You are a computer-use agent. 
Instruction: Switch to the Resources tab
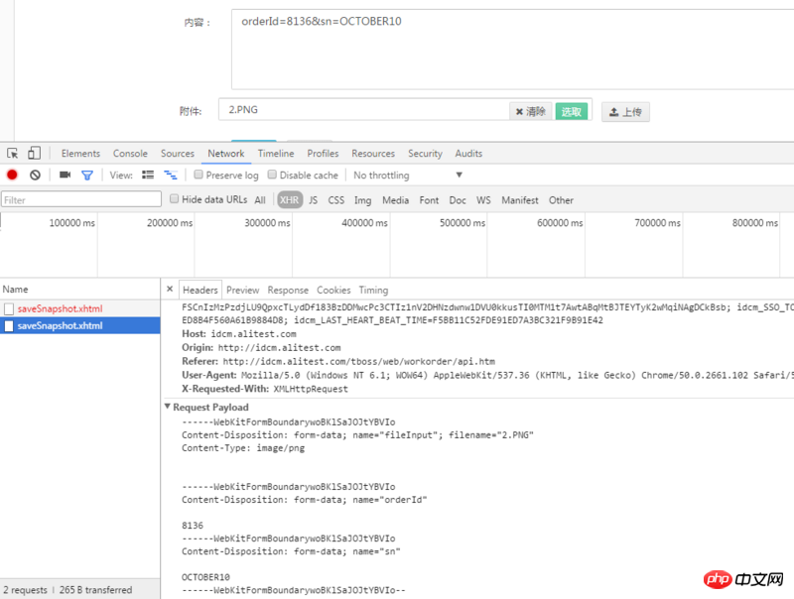click(x=373, y=154)
